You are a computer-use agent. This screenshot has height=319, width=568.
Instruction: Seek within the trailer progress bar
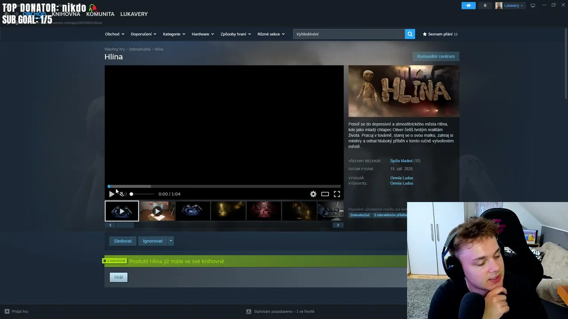click(224, 187)
